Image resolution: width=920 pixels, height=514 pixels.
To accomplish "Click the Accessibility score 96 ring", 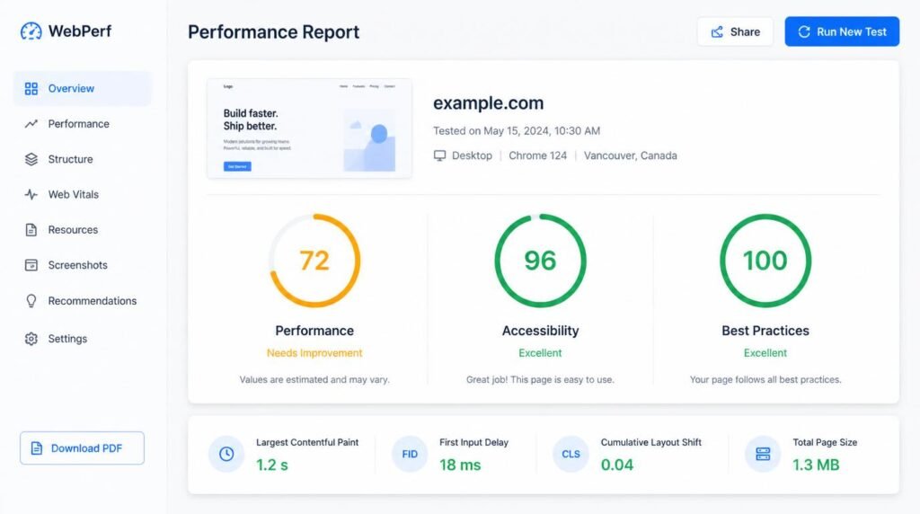I will 540,261.
